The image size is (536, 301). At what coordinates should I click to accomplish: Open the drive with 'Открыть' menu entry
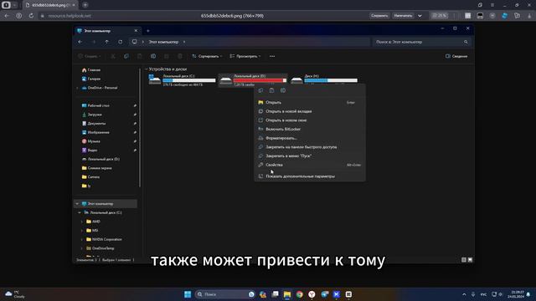click(310, 102)
